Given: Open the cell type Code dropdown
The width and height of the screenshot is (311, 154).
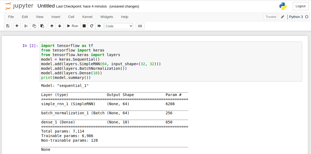Looking at the screenshot, I should tap(119, 26).
